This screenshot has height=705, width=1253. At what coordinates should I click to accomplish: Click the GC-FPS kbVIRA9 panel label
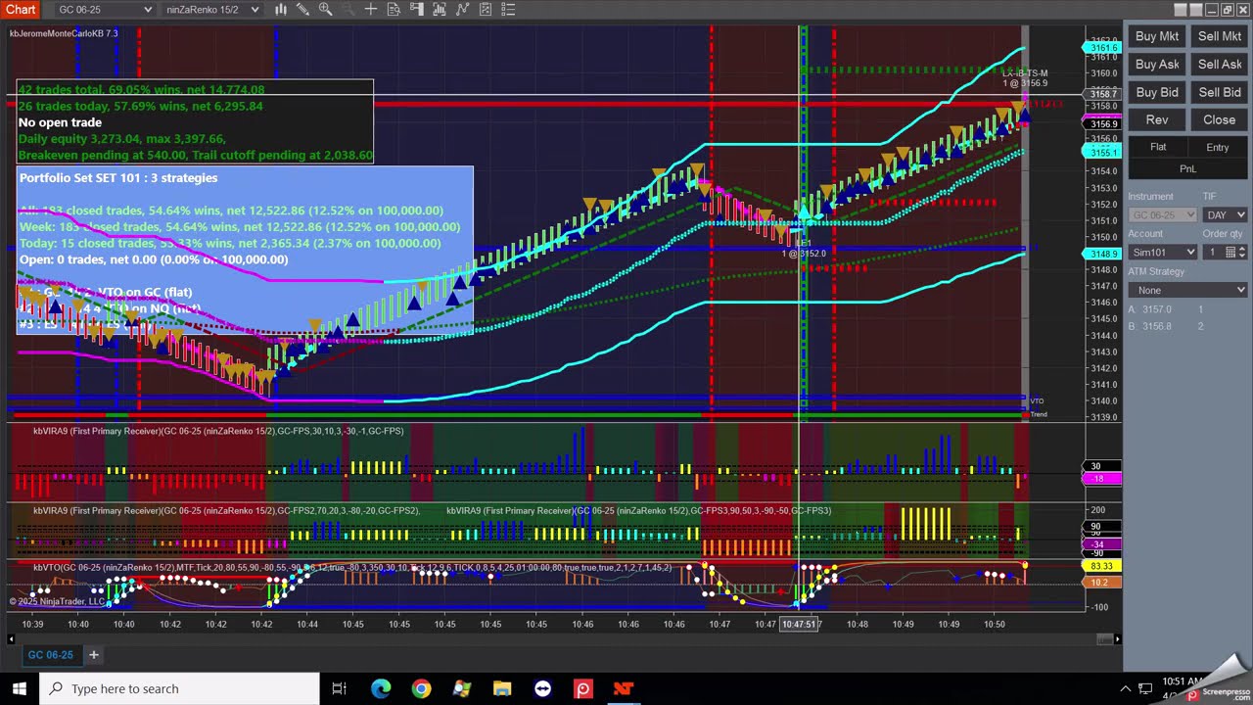pyautogui.click(x=218, y=431)
